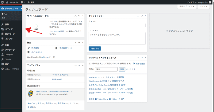Collapse クイックドラフト panel
This screenshot has height=112, width=214.
(x=145, y=16)
